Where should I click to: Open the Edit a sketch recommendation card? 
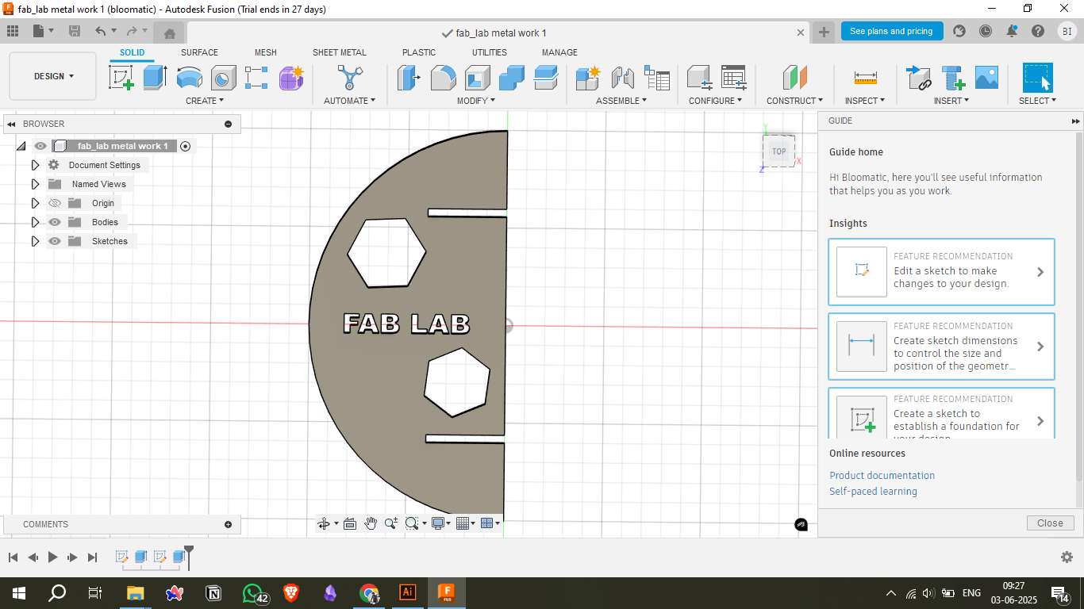tap(941, 272)
